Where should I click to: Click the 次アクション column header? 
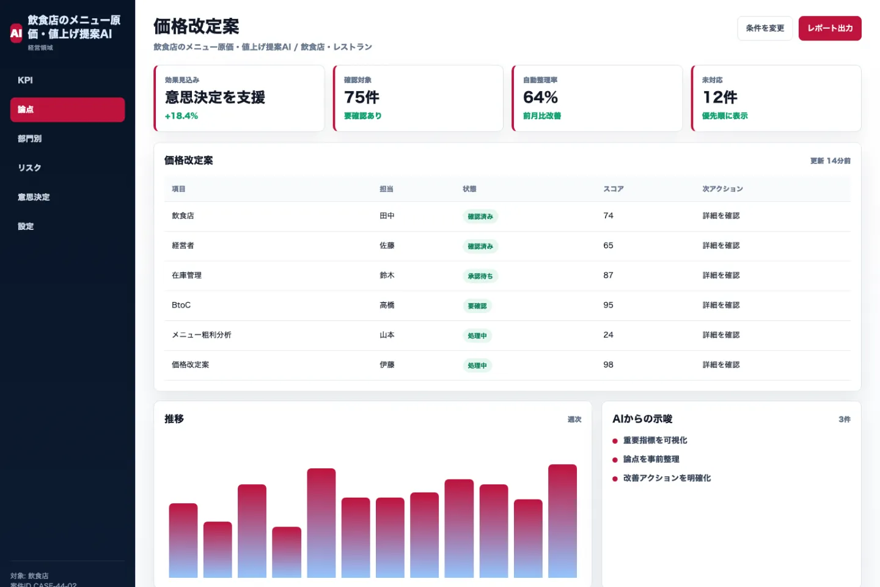(x=723, y=189)
